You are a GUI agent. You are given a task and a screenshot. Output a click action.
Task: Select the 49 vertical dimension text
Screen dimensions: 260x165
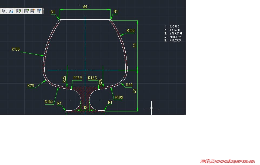(135, 91)
